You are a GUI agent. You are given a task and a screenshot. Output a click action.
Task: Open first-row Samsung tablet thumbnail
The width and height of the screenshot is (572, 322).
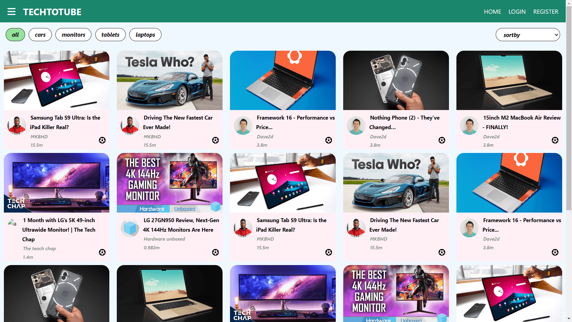57,80
